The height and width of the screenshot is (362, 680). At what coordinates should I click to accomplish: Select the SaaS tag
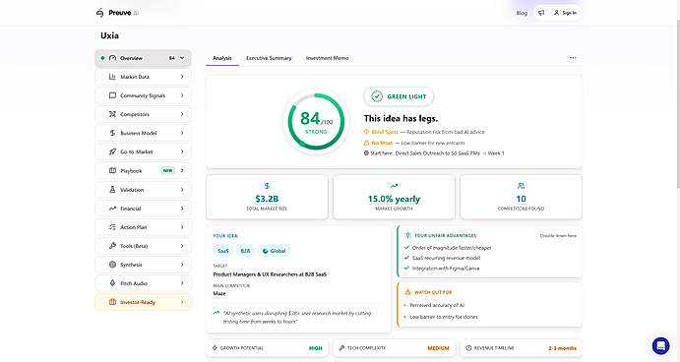223,251
